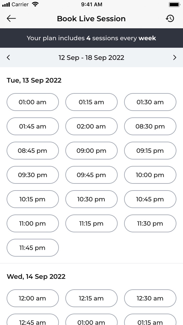Image resolution: width=183 pixels, height=325 pixels.
Task: Tap the back arrow icon
Action: click(11, 19)
